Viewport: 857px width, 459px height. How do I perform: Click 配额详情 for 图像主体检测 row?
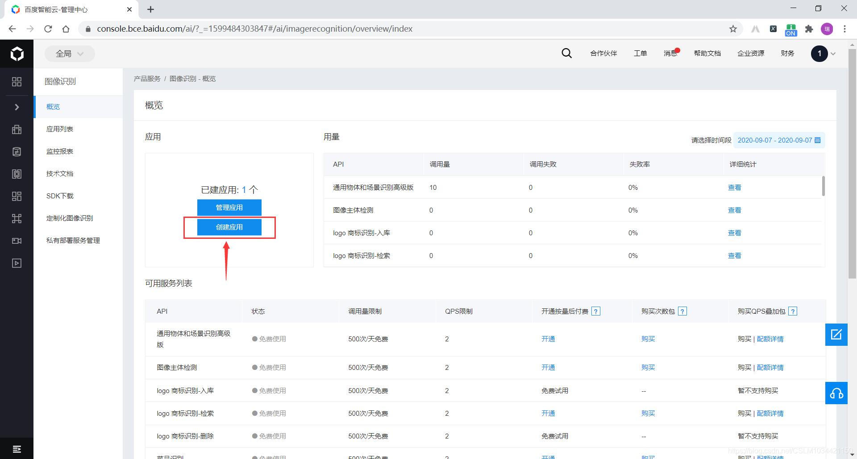click(770, 368)
